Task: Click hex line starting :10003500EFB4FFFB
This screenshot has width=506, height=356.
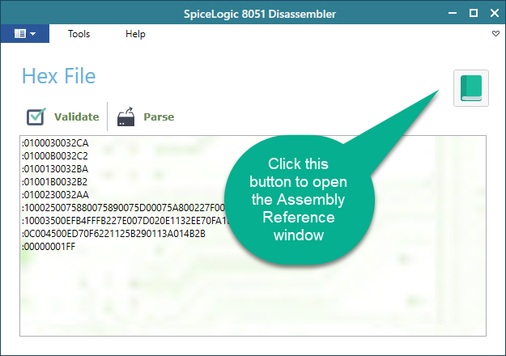Action: [x=125, y=221]
